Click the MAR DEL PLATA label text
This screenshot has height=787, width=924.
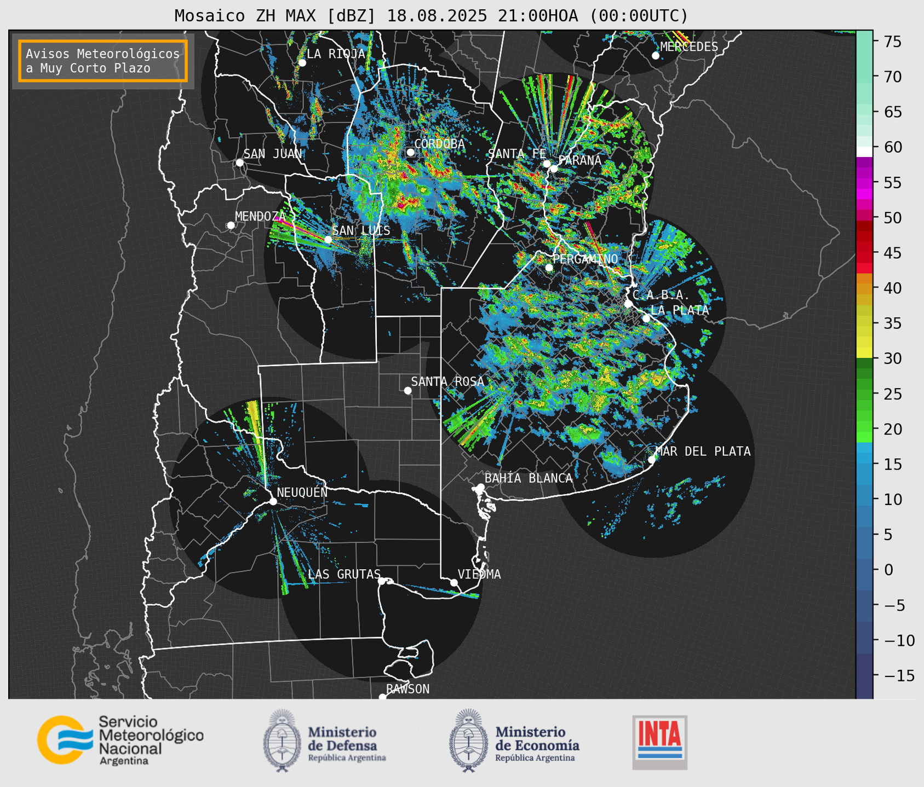[703, 452]
